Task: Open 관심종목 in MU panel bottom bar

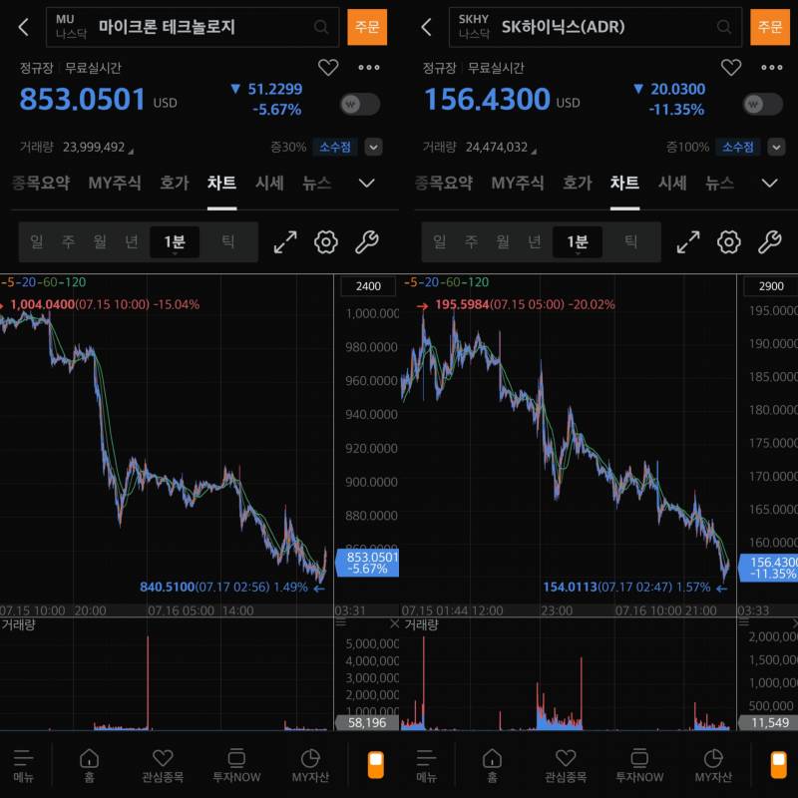Action: tap(163, 765)
